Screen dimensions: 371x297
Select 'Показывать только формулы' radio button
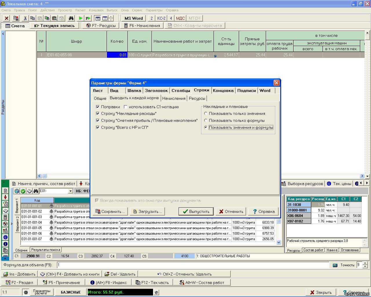coord(206,121)
